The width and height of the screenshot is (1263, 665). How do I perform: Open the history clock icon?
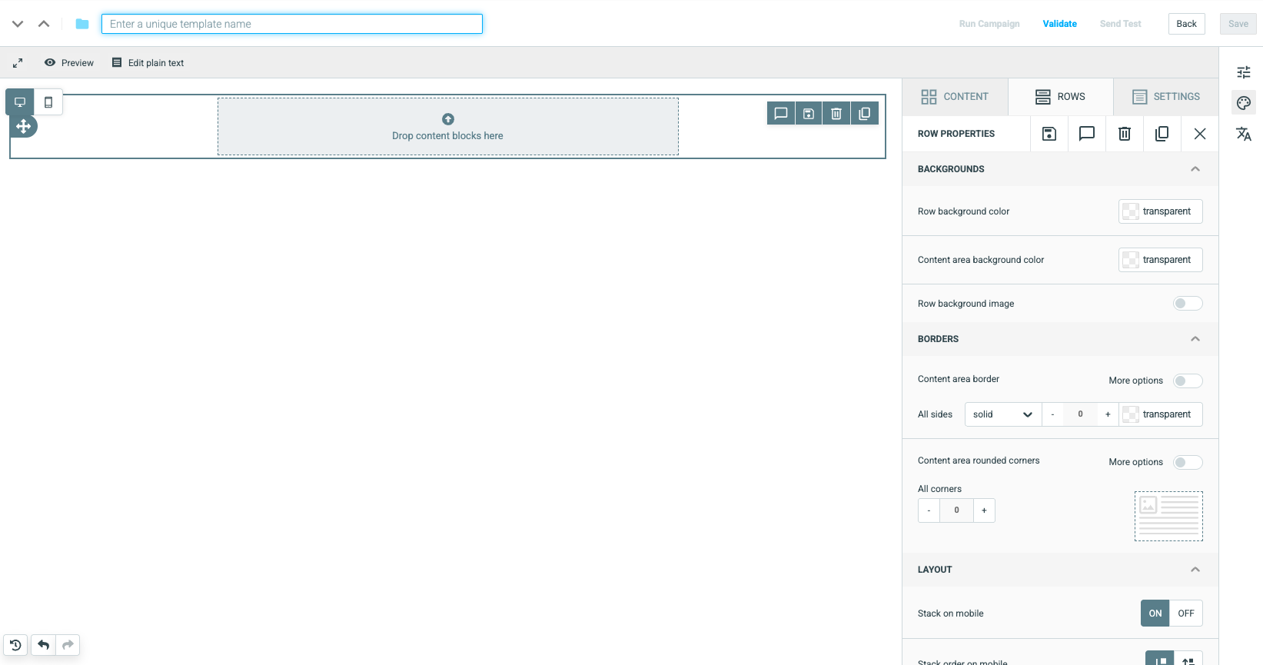click(15, 645)
